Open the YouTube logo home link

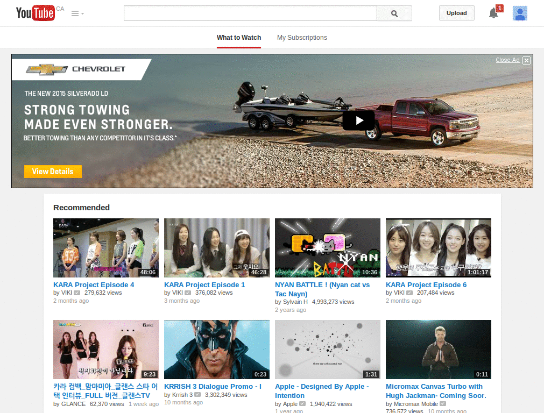click(x=35, y=13)
